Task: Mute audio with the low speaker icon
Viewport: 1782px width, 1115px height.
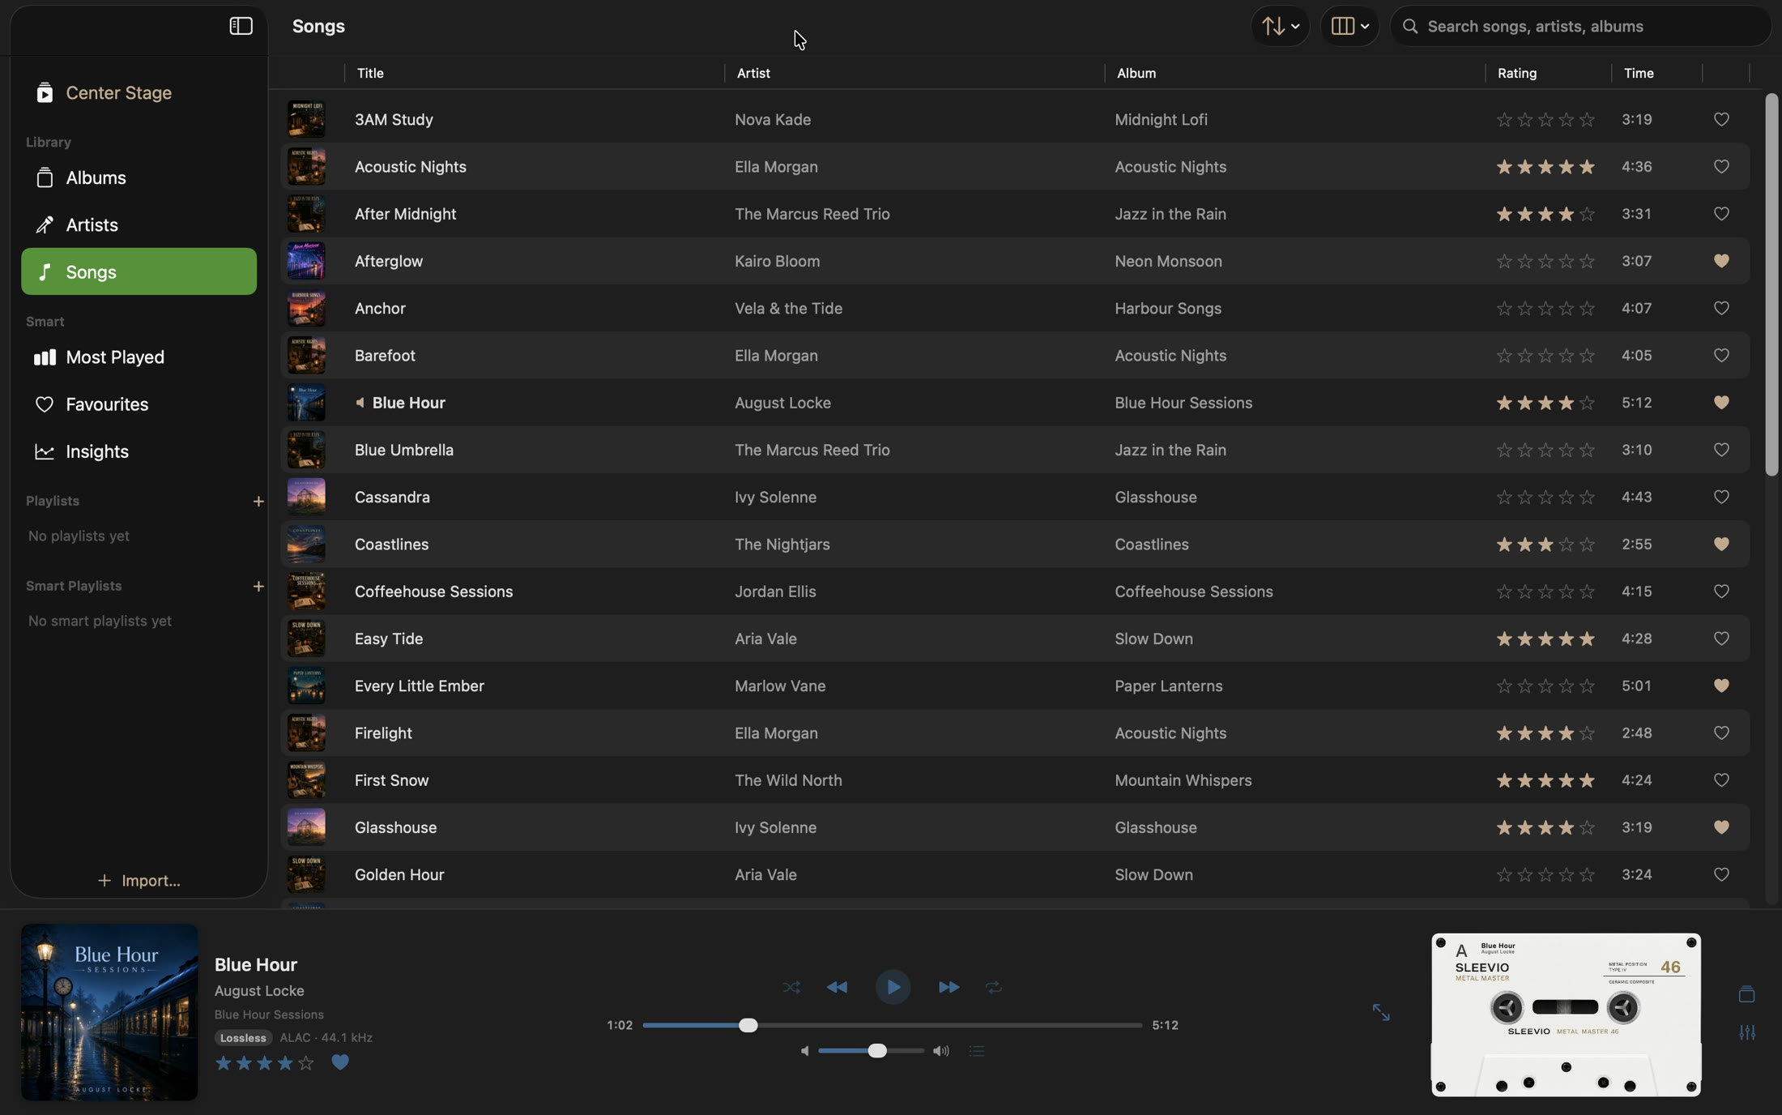Action: pos(804,1051)
